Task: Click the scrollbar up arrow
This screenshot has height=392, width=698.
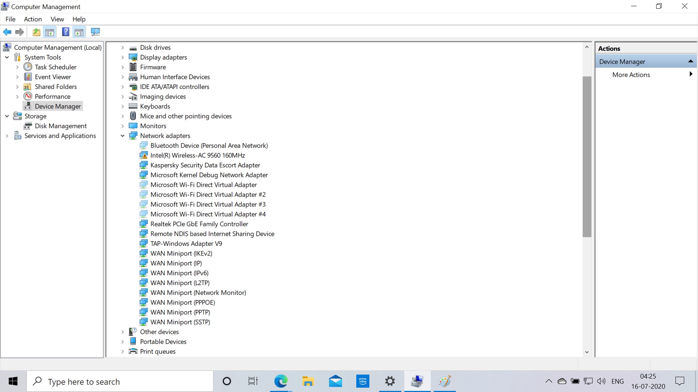Action: click(x=587, y=47)
